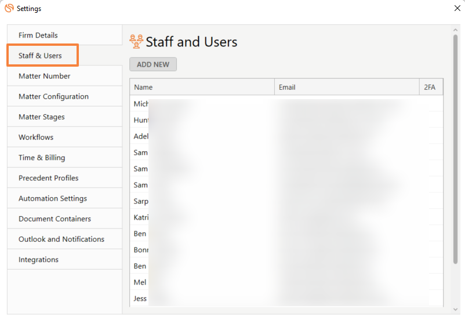Click the 2FA column header
465x320 pixels.
pyautogui.click(x=430, y=87)
